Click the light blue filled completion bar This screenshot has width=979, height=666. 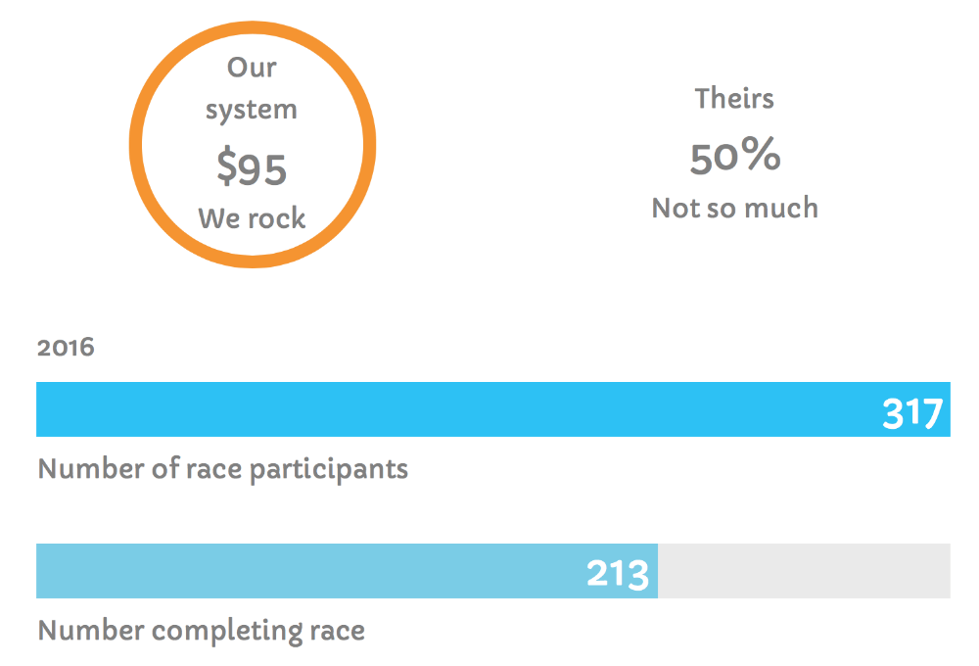(294, 571)
